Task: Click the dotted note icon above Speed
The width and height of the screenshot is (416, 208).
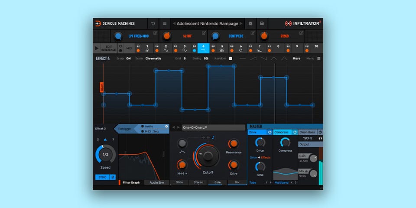Action: point(105,140)
